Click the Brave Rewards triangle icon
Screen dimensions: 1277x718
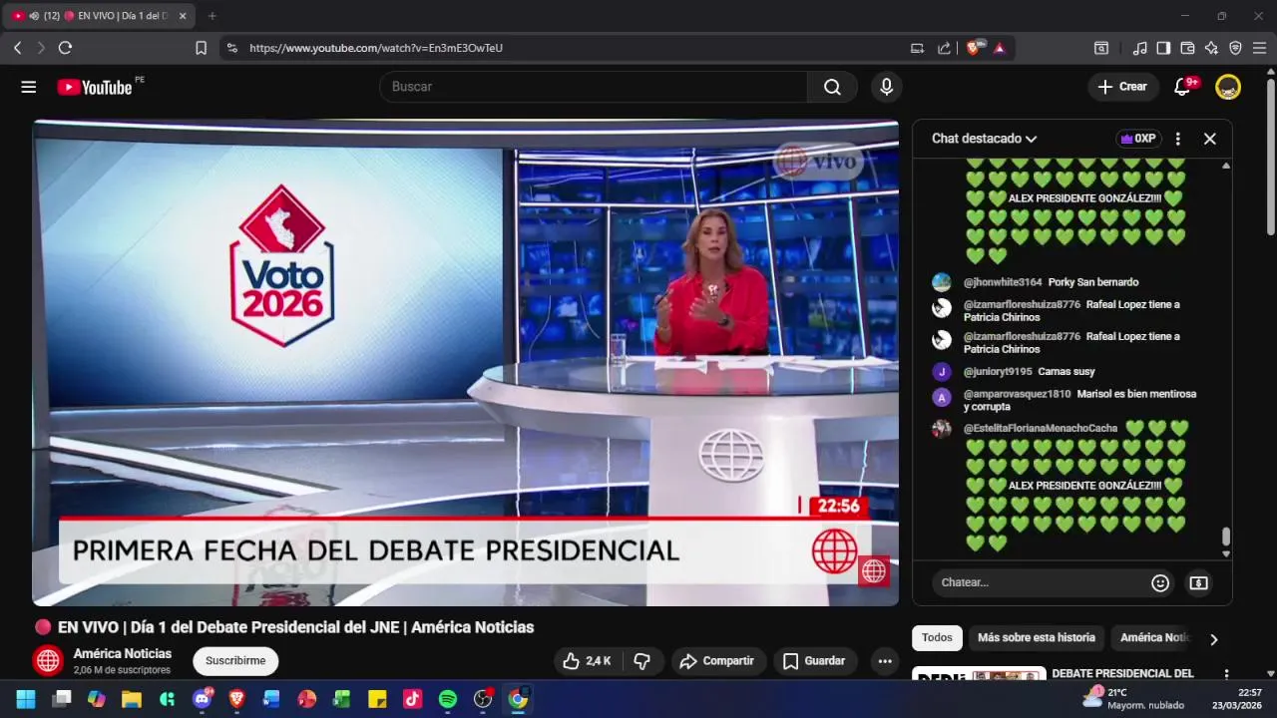pyautogui.click(x=1000, y=48)
